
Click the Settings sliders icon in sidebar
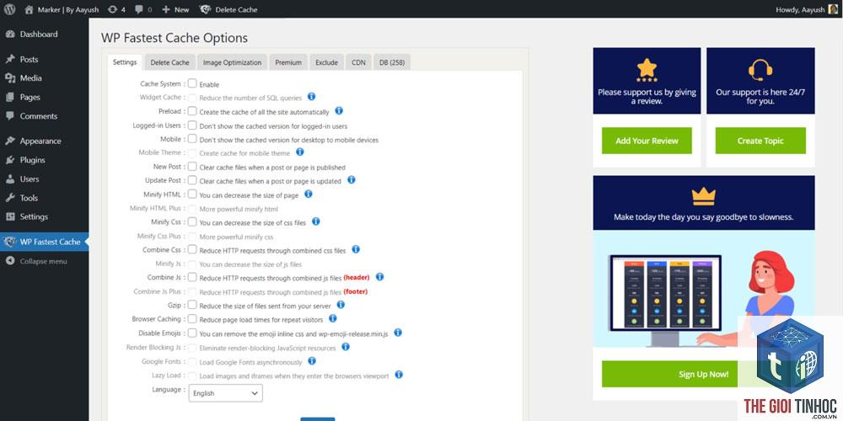click(x=9, y=216)
